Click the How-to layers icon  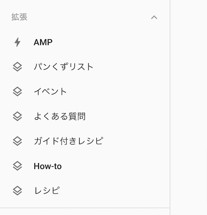tap(17, 166)
